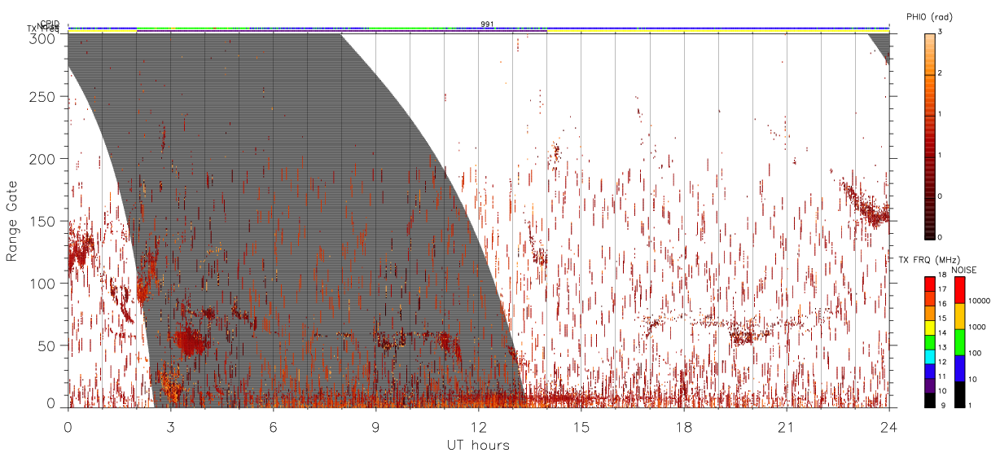Click the 150 range gate tick label
Image resolution: width=1000 pixels, height=462 pixels.
(43, 221)
